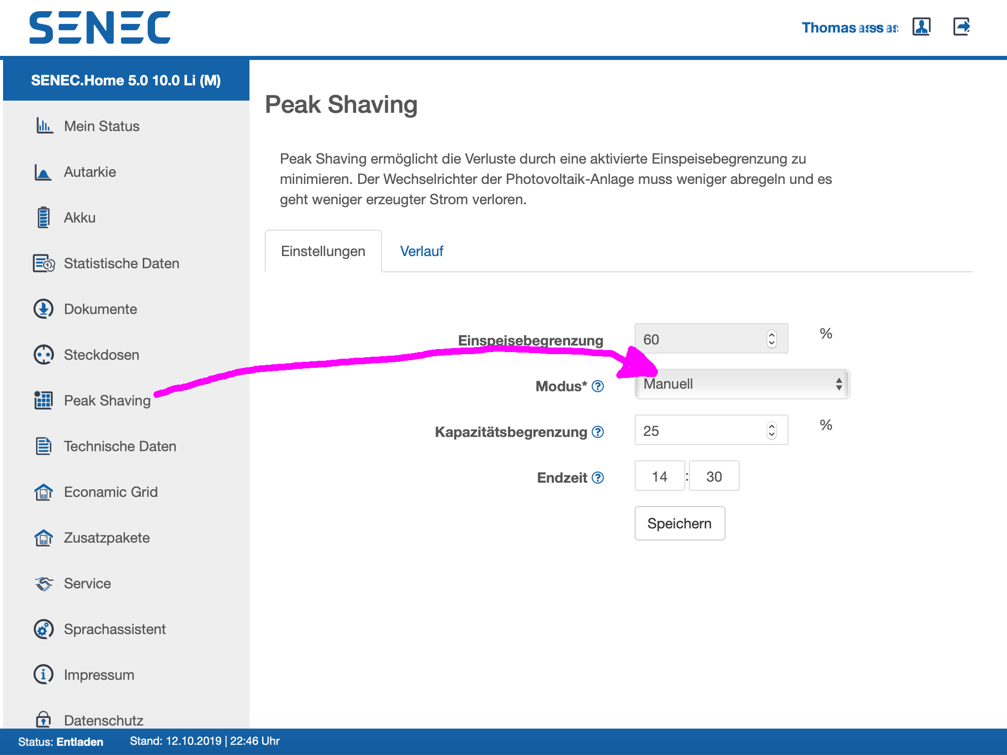Show help for Endzeit field

coord(598,478)
